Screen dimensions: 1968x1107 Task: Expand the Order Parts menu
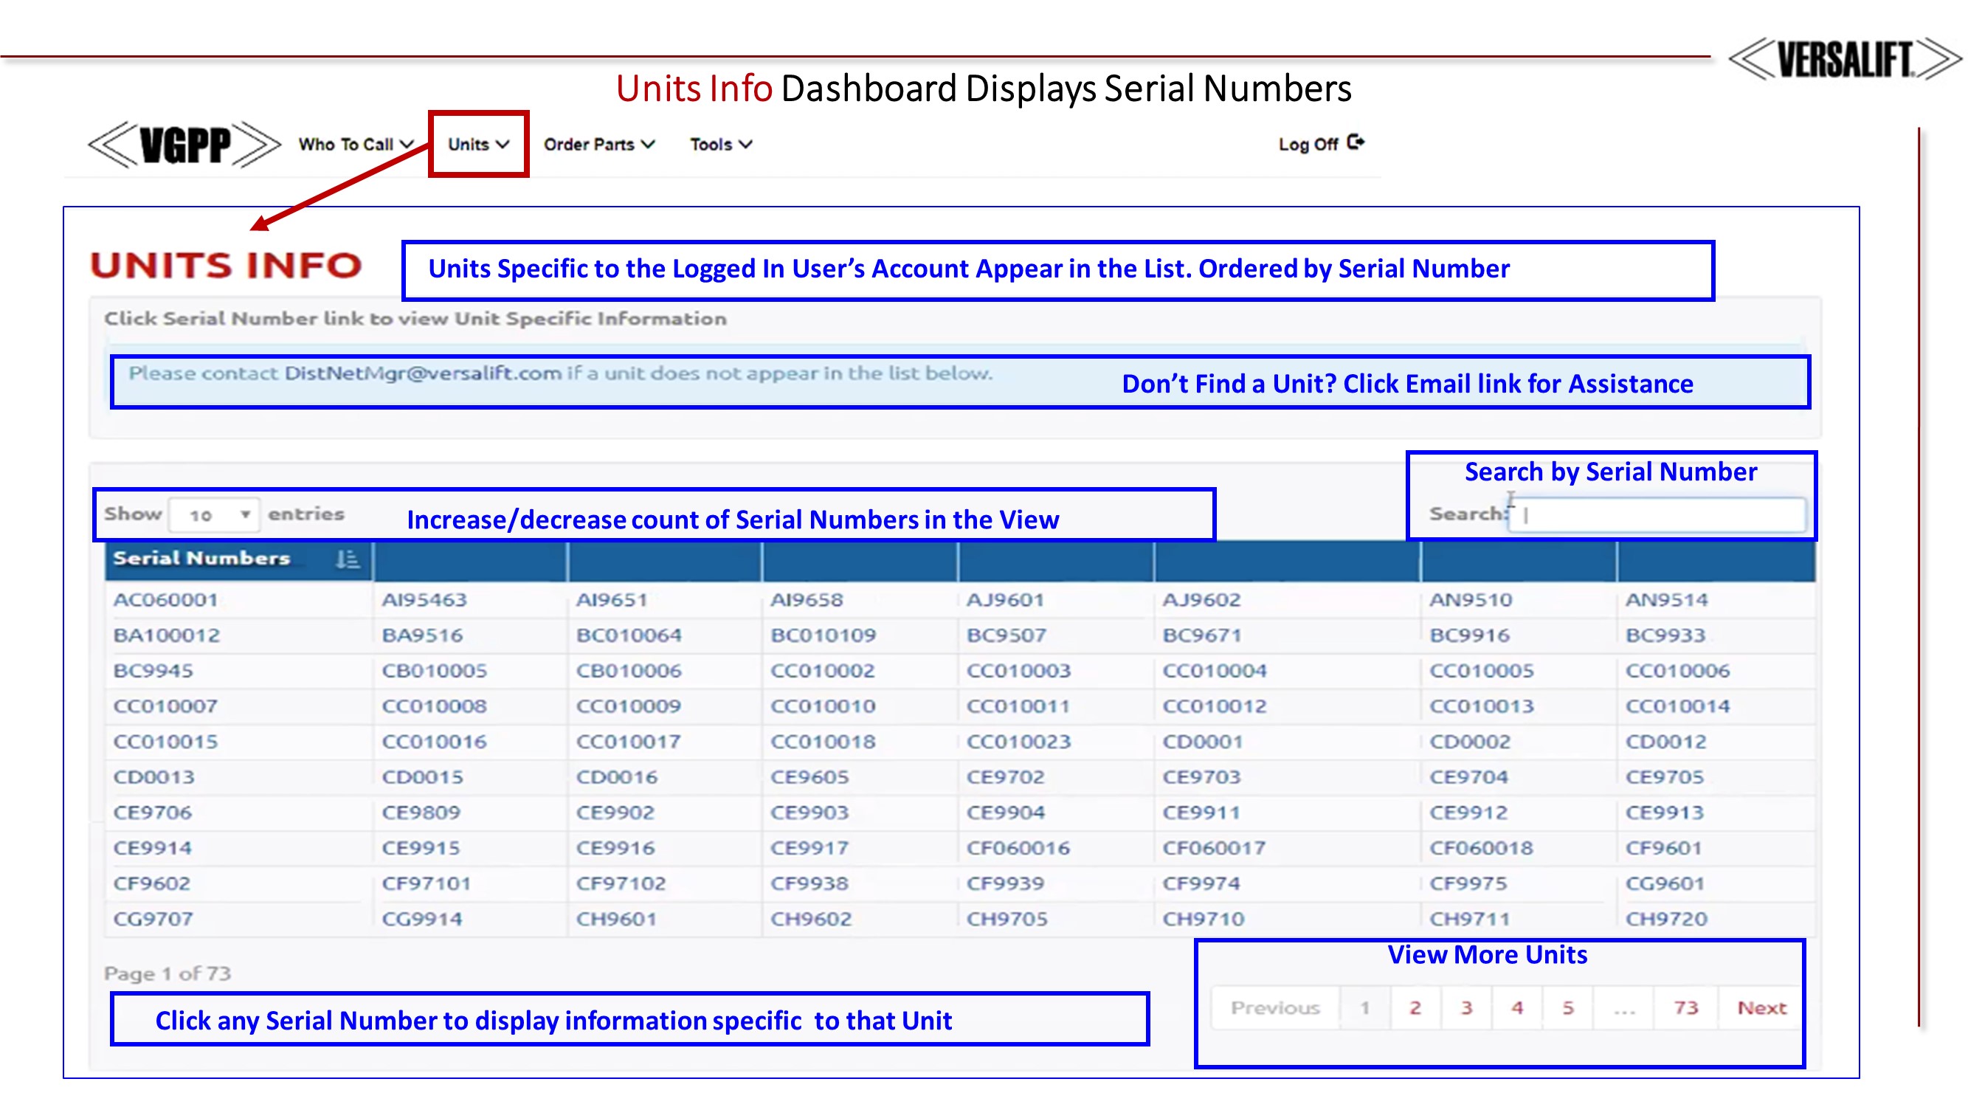pyautogui.click(x=598, y=145)
